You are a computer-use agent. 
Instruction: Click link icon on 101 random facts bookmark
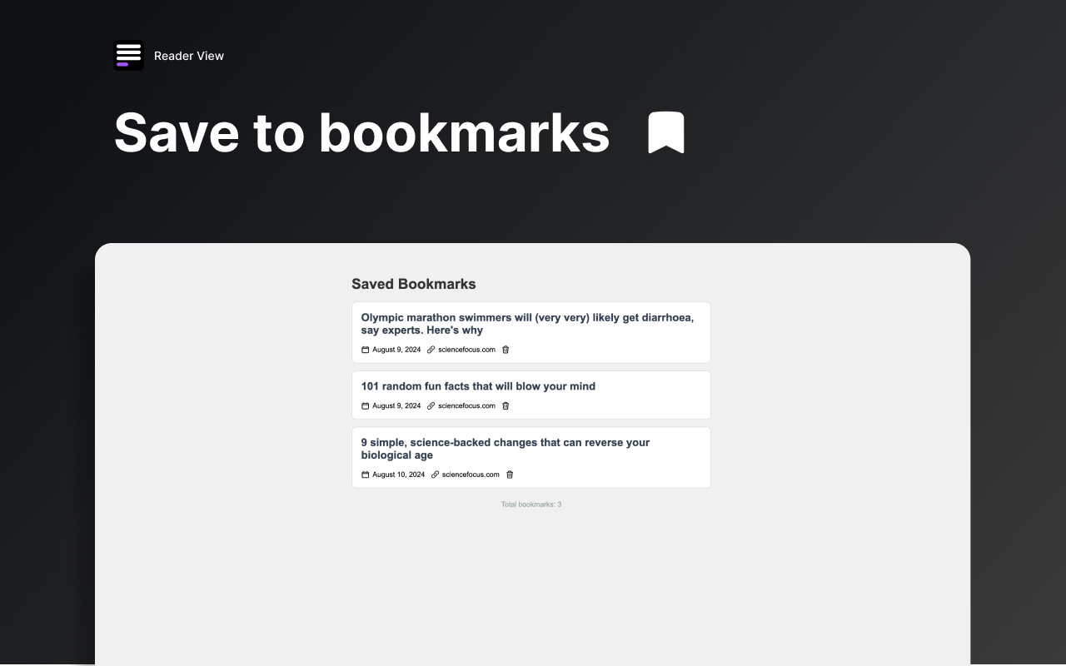tap(431, 406)
